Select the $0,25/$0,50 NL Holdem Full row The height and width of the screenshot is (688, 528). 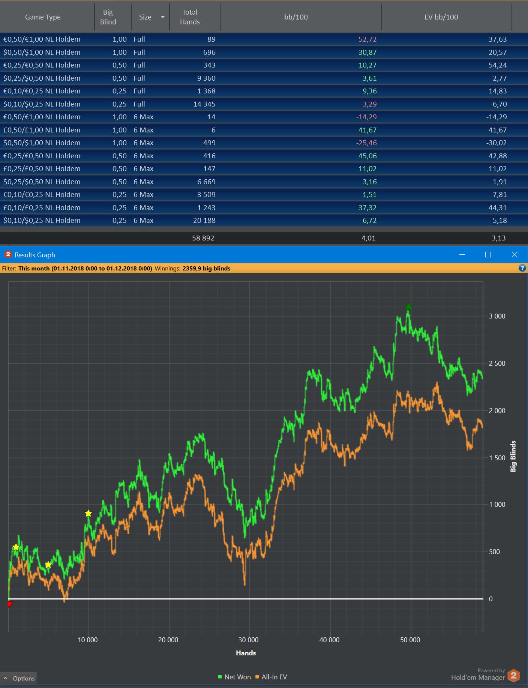coord(264,78)
